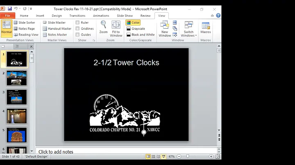Select slide 3 thumbnail
Image resolution: width=295 pixels, height=165 pixels.
(17, 97)
